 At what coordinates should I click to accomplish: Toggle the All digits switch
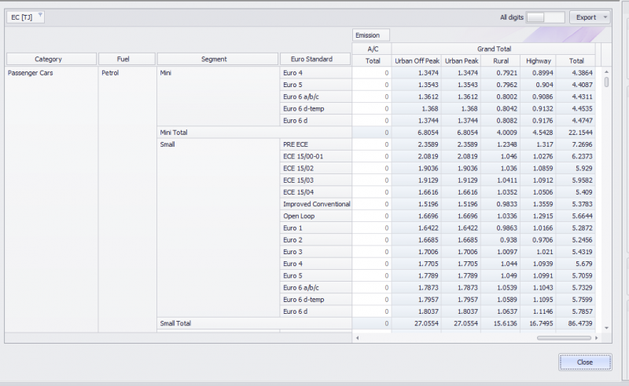point(545,17)
